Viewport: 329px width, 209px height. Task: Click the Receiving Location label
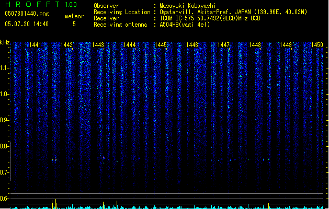(x=122, y=12)
